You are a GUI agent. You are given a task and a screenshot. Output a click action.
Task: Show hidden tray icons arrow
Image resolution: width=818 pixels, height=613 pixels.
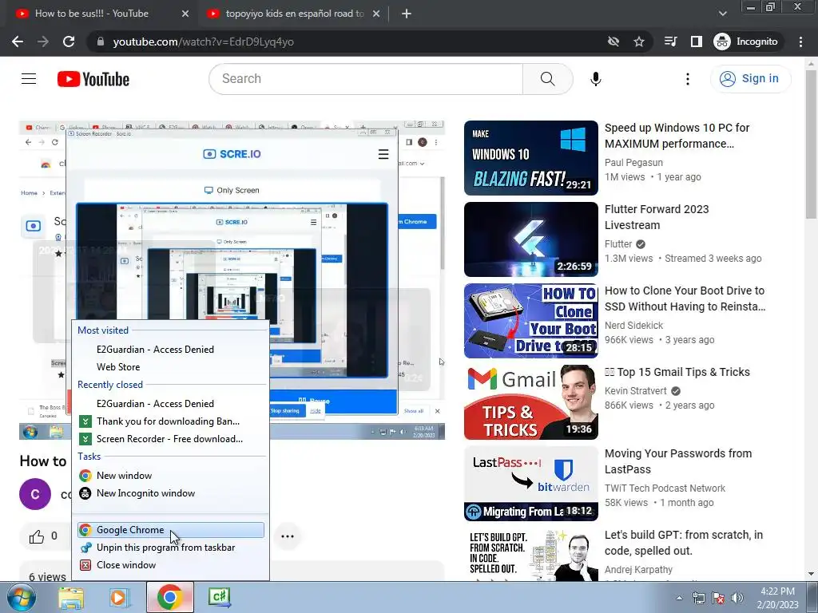(x=679, y=598)
